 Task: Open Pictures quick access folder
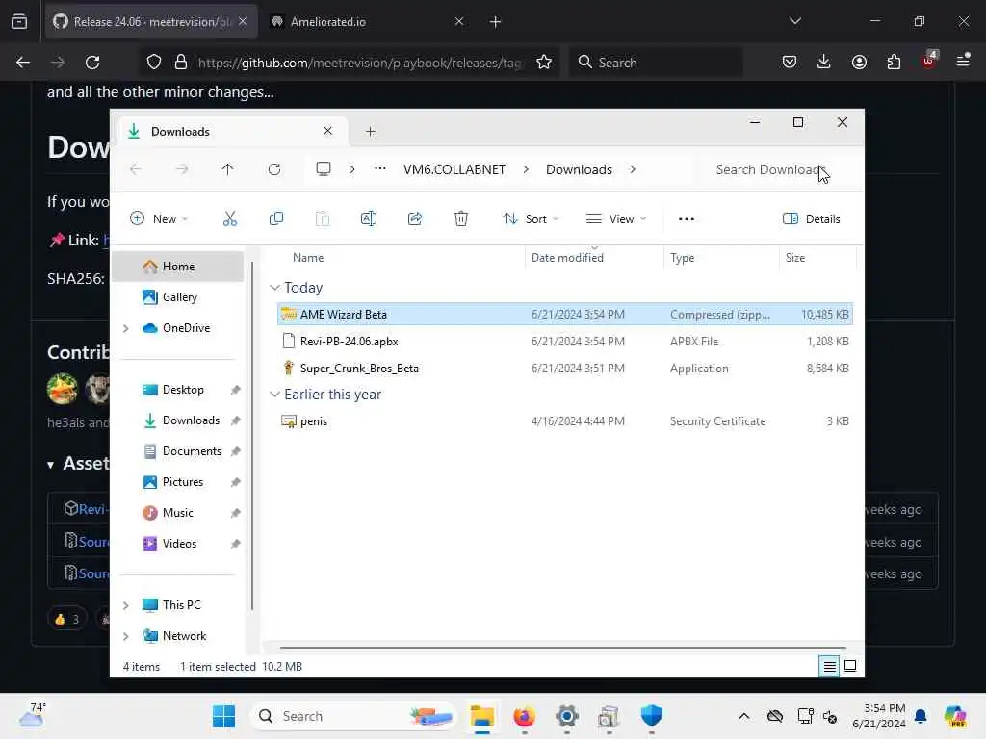[x=182, y=482]
